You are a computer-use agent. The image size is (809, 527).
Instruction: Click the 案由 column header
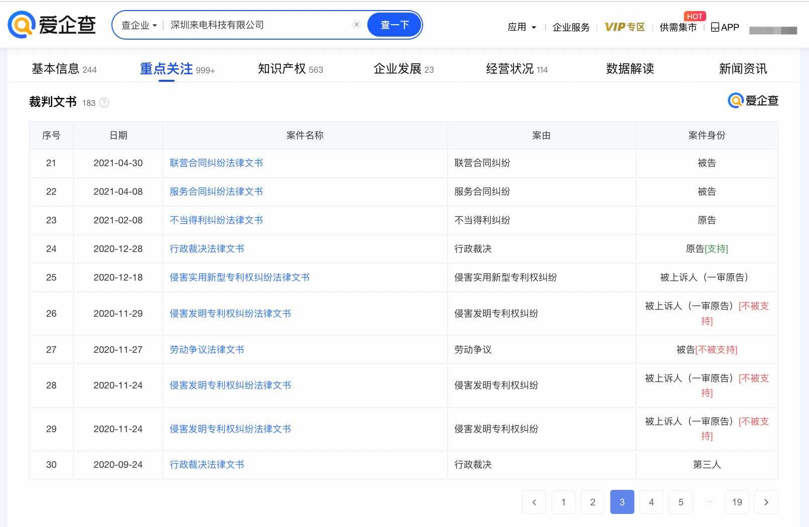542,136
